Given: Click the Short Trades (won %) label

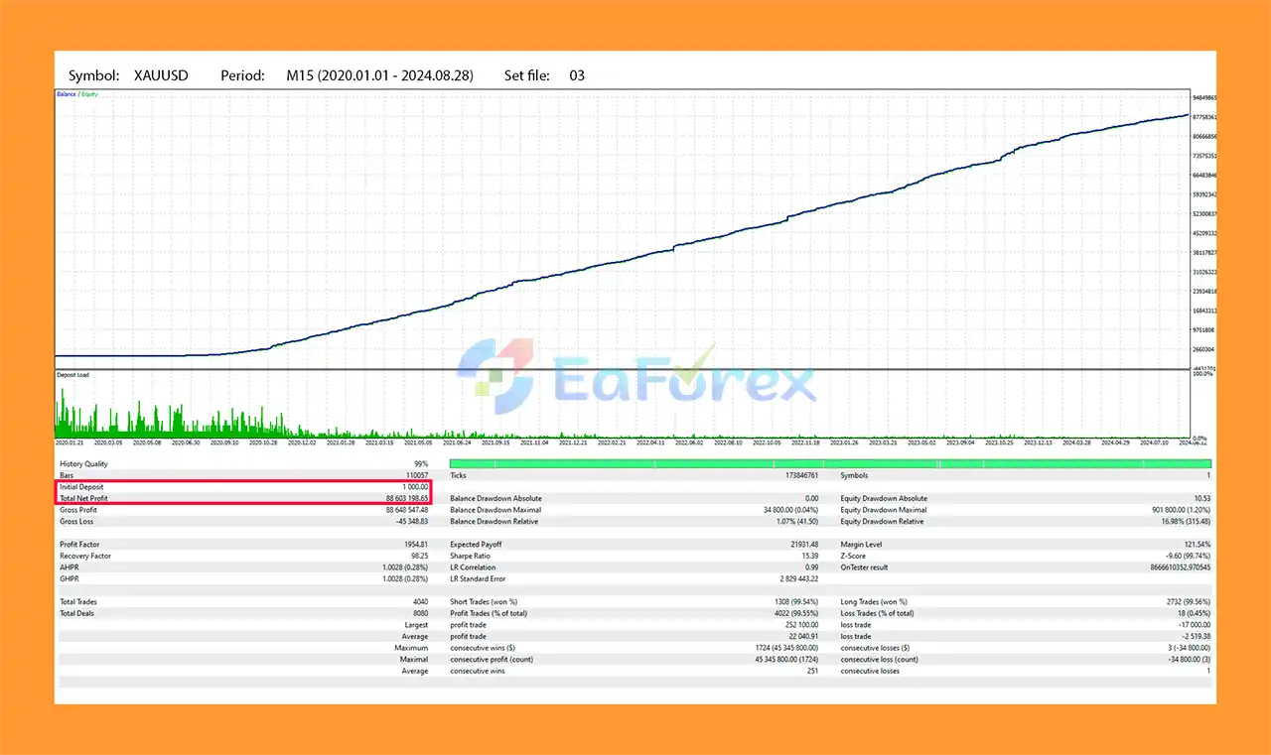Looking at the screenshot, I should pos(483,602).
